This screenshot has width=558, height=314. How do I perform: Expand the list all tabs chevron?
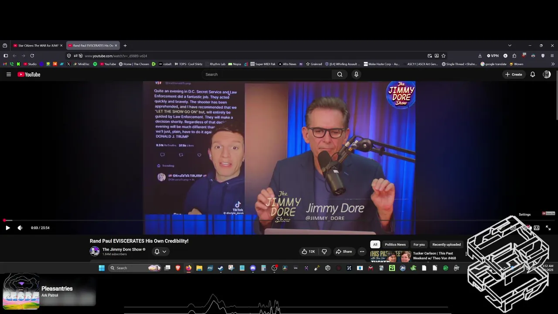[x=510, y=45]
